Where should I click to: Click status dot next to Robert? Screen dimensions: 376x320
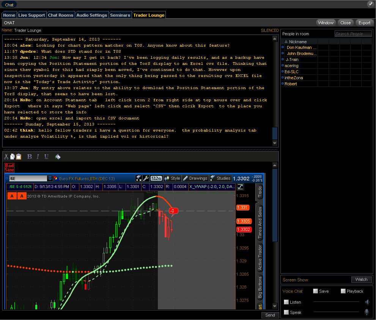283,83
